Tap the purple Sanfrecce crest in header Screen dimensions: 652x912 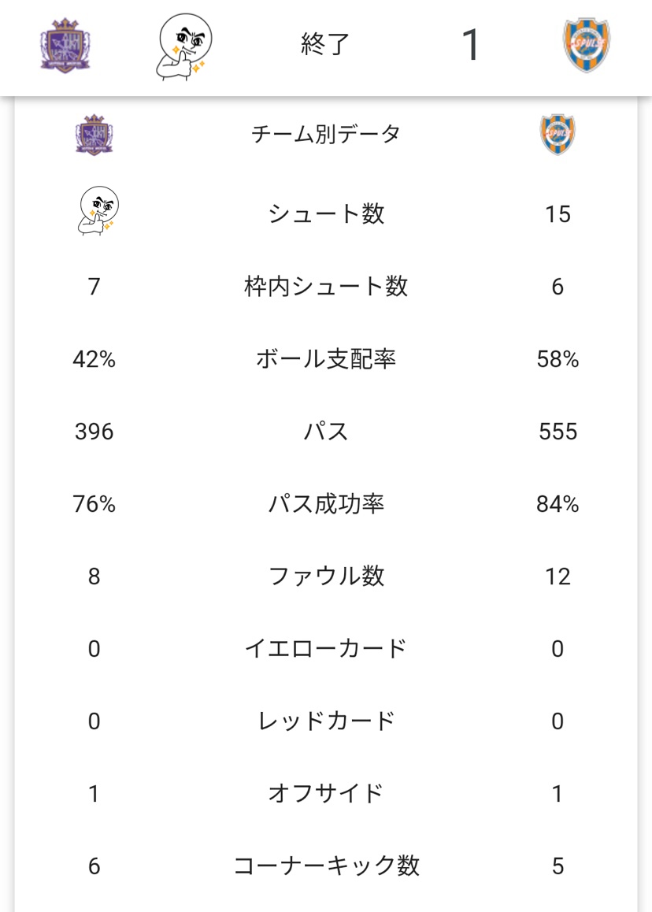click(65, 46)
